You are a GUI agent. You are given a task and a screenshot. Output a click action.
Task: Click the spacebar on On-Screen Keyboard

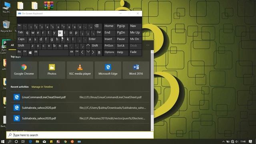point(54,52)
